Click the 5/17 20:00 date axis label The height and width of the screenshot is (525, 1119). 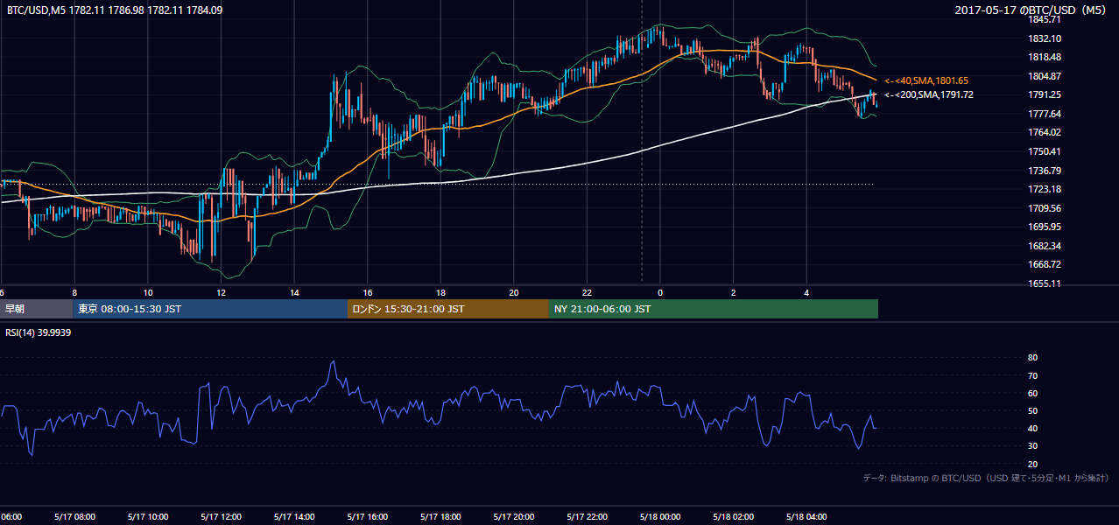[514, 517]
